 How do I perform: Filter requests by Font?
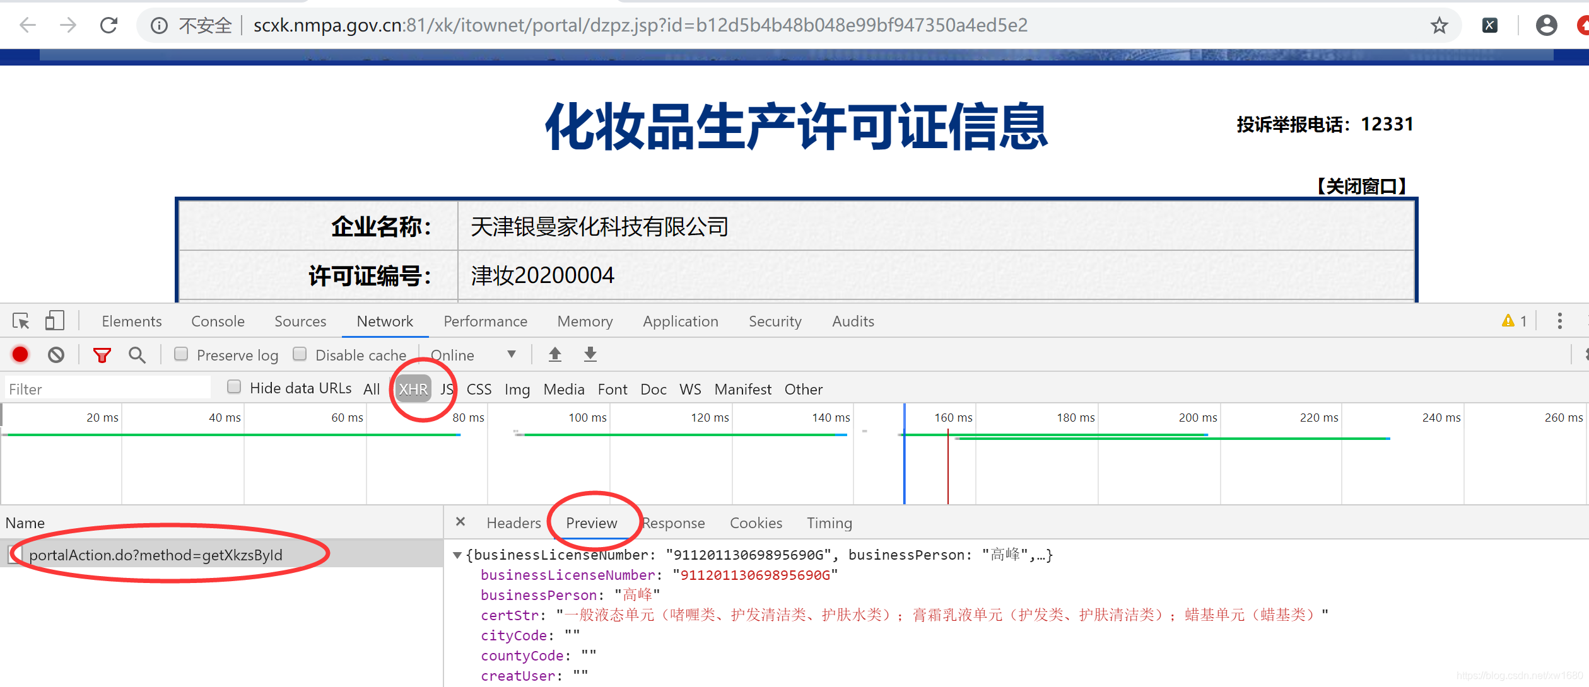(612, 389)
